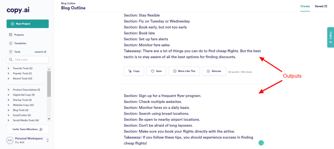Expand the Favorite Tools category
The image size is (334, 149).
[9, 68]
